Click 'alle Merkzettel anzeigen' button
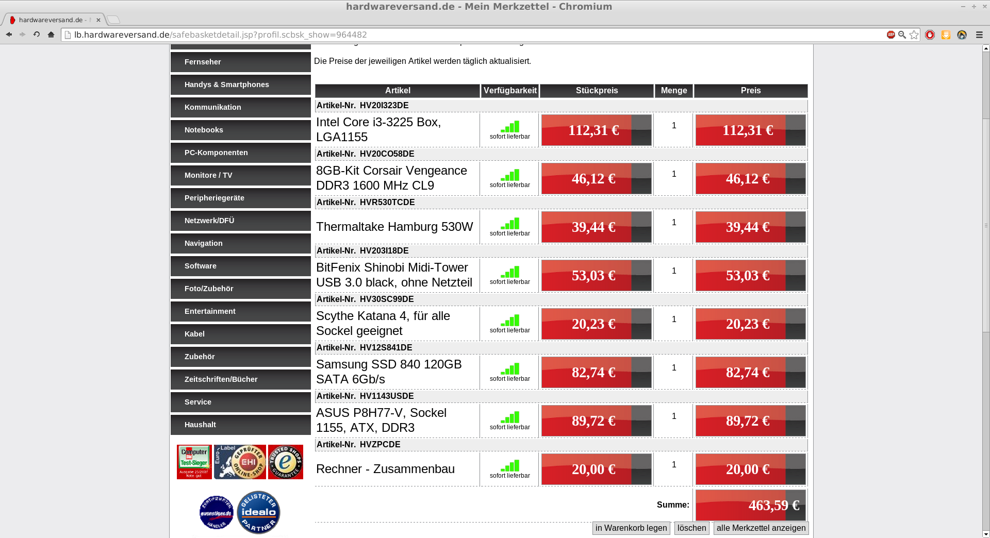This screenshot has height=538, width=990. pyautogui.click(x=761, y=528)
